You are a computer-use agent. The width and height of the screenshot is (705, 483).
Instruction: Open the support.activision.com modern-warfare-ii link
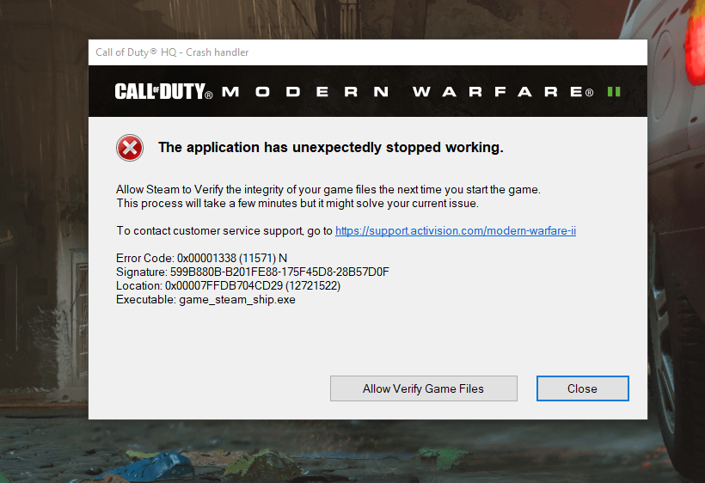456,230
